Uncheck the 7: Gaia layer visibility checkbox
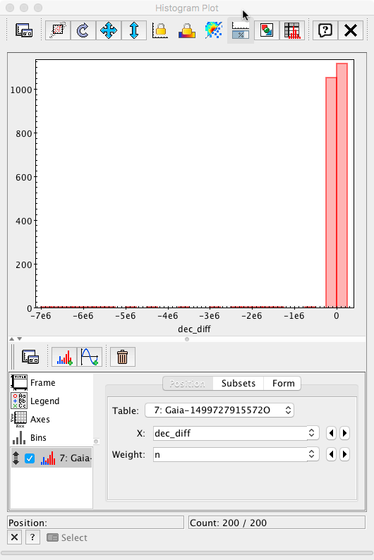Screen dimensions: 374x560 pos(30,458)
